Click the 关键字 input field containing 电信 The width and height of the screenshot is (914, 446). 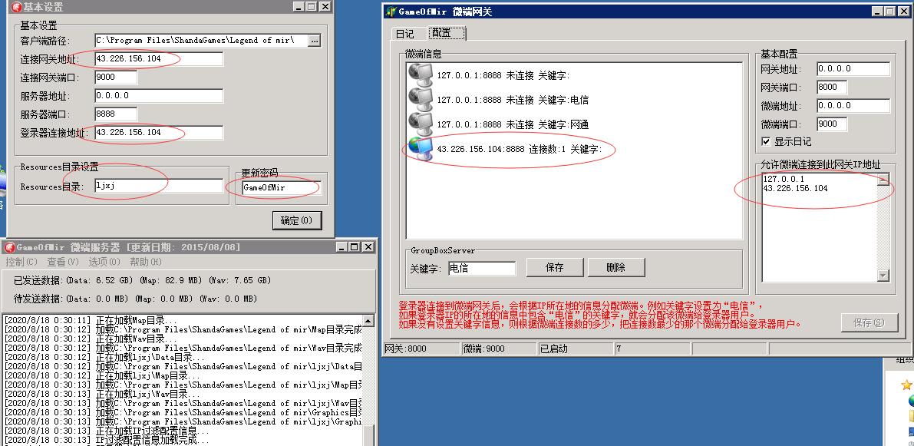point(482,269)
